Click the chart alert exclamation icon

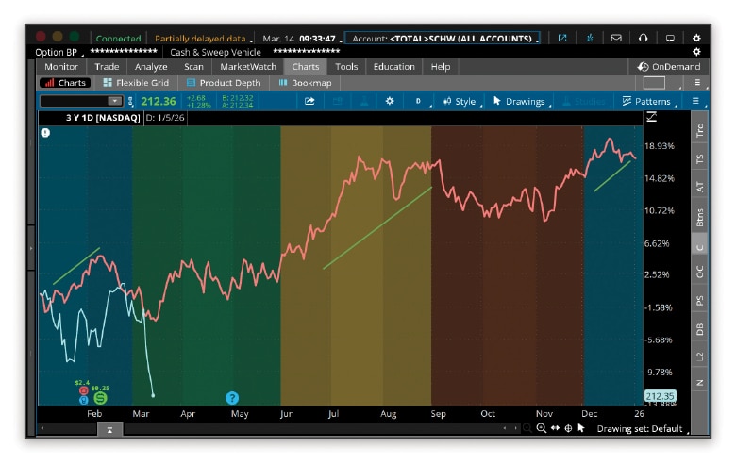coord(45,133)
